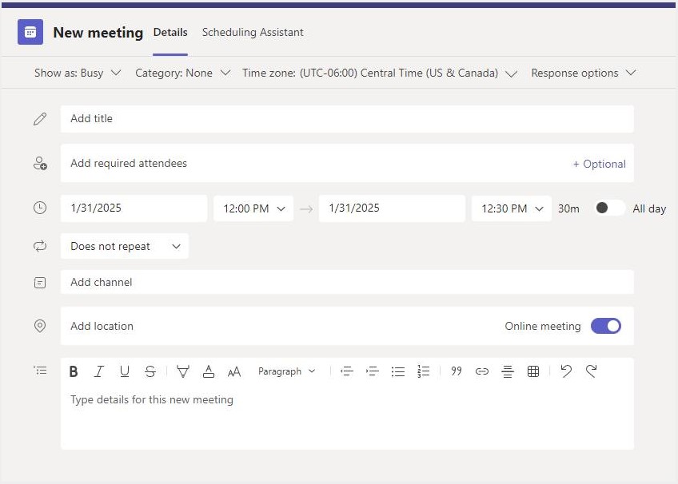Enable the All day toggle
The width and height of the screenshot is (678, 484).
click(x=609, y=208)
